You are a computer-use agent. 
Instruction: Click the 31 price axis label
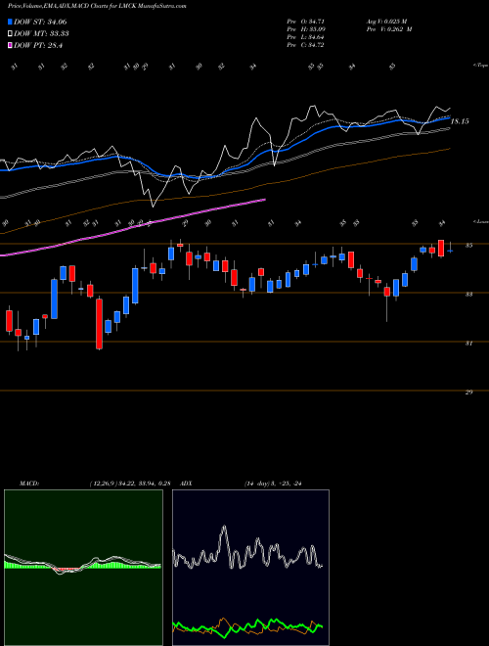pyautogui.click(x=468, y=344)
